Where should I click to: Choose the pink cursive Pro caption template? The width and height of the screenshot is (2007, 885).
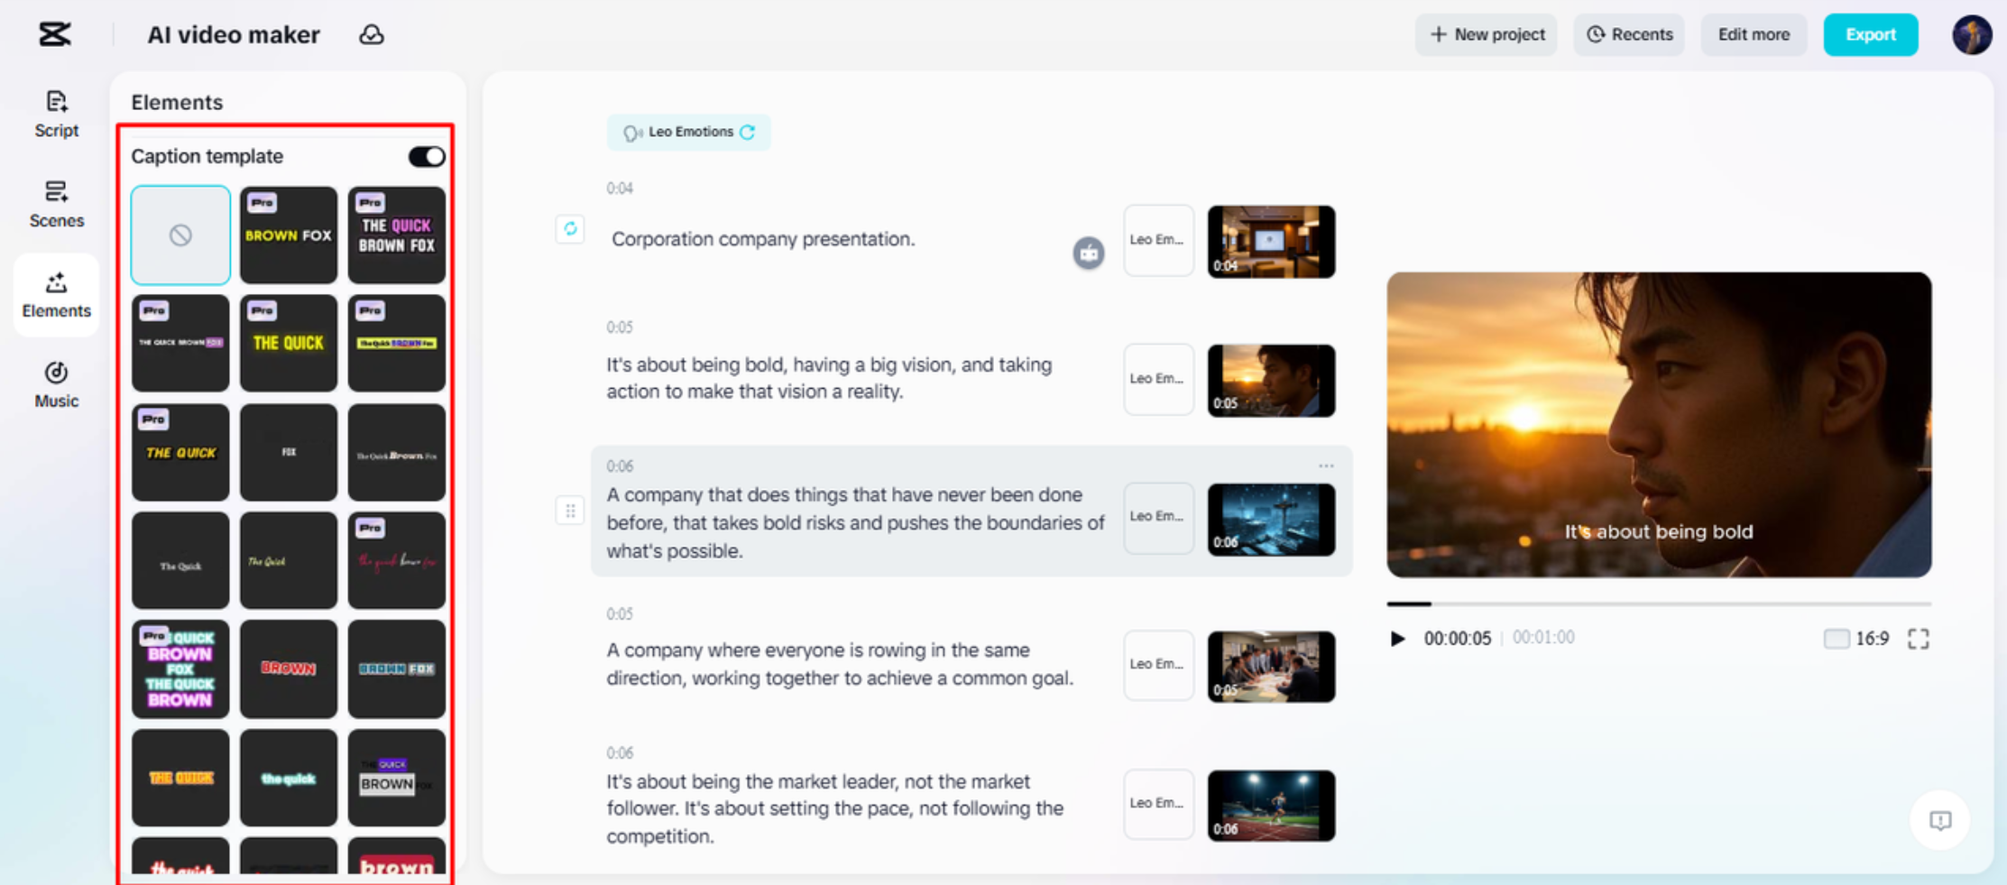click(397, 560)
